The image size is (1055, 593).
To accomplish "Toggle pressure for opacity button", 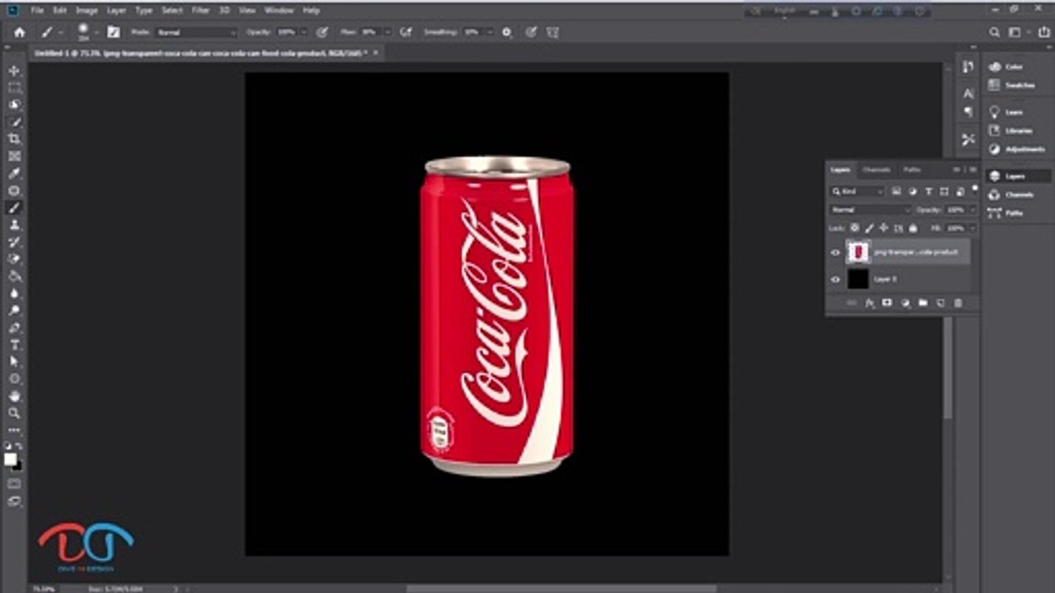I will (322, 32).
